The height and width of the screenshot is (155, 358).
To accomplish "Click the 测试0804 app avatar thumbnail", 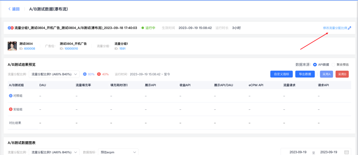I will pyautogui.click(x=12, y=46).
